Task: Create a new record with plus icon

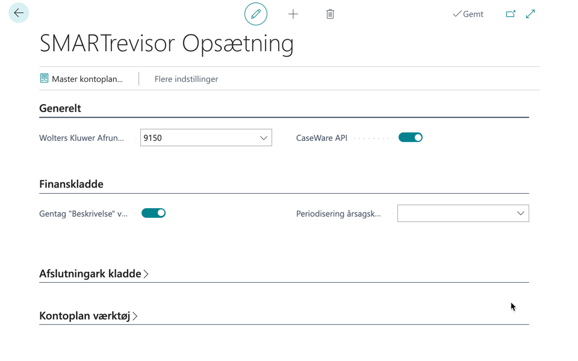Action: 293,14
